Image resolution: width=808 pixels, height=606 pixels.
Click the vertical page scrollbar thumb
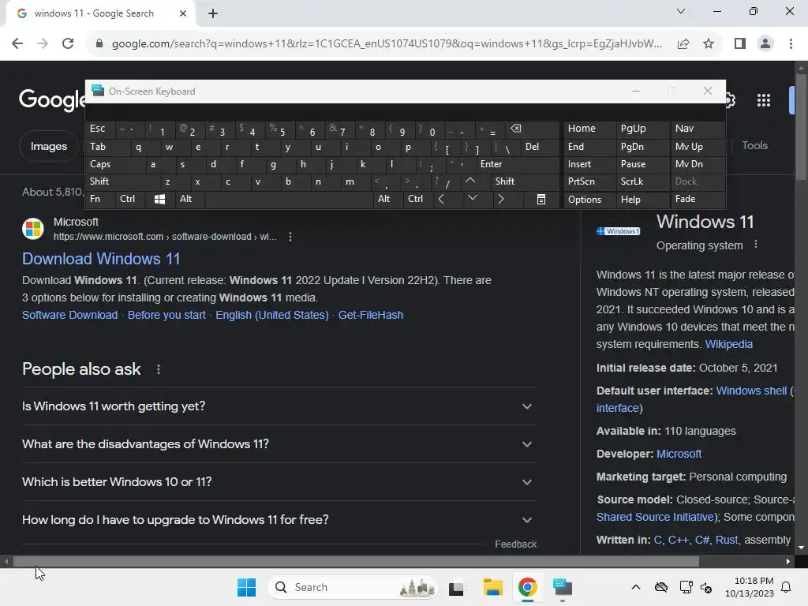click(x=801, y=128)
